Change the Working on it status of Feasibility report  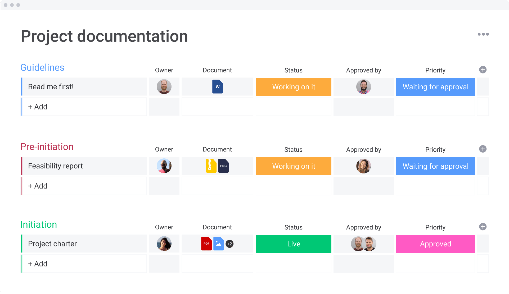(293, 166)
